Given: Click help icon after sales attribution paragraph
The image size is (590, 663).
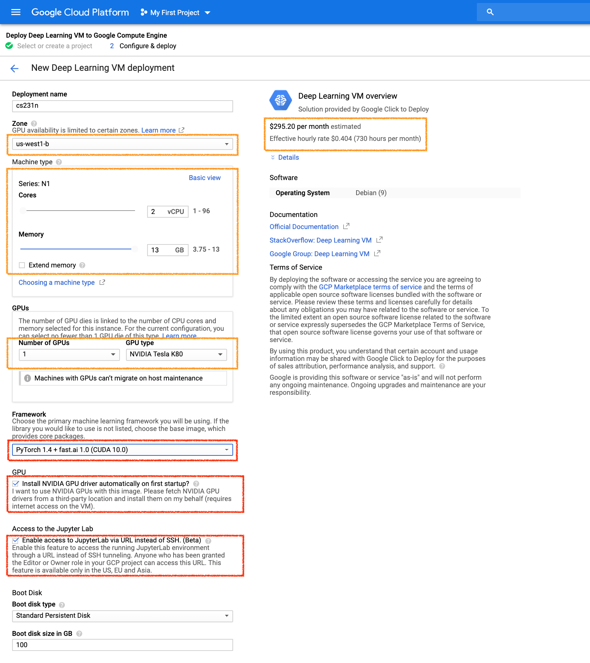Looking at the screenshot, I should coord(442,366).
